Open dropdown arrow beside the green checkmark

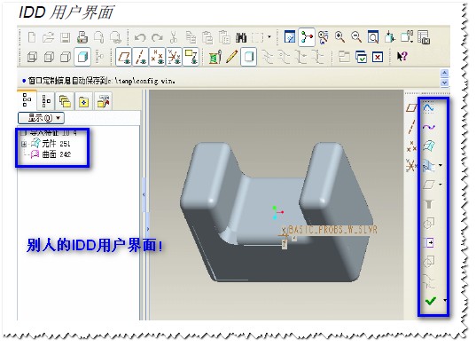[445, 301]
